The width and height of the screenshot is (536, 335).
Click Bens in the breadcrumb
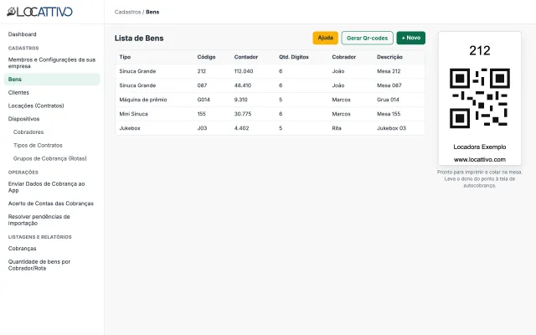click(152, 12)
